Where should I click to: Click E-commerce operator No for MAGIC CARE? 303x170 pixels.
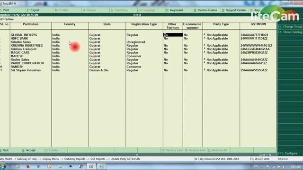(x=186, y=52)
